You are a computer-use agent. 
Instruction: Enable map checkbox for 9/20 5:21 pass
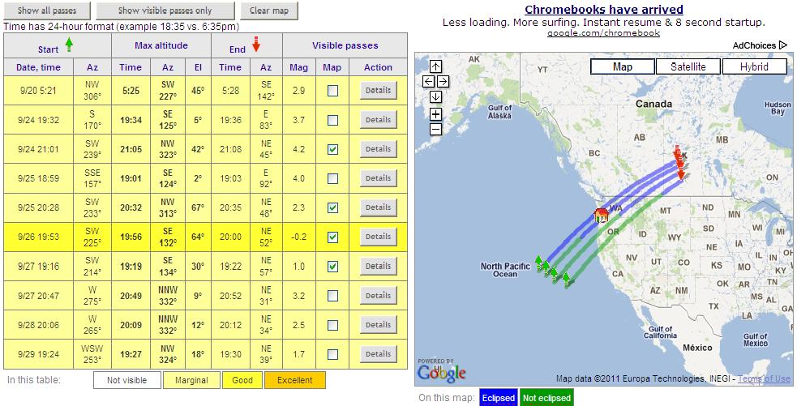[x=332, y=91]
